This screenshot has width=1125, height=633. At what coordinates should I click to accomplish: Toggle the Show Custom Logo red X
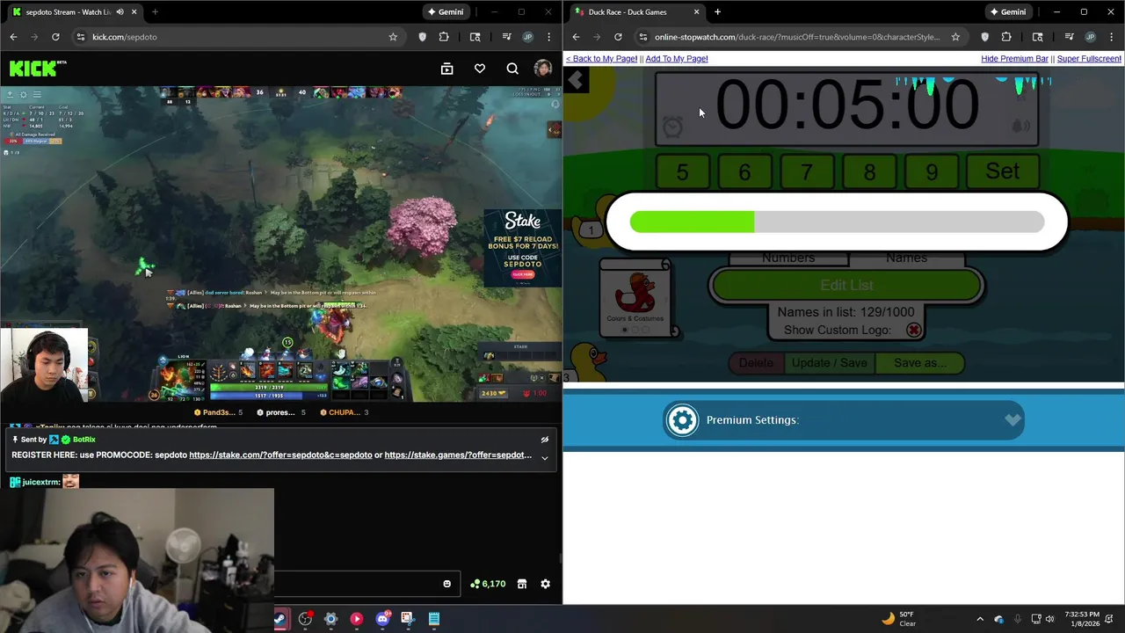[914, 331]
